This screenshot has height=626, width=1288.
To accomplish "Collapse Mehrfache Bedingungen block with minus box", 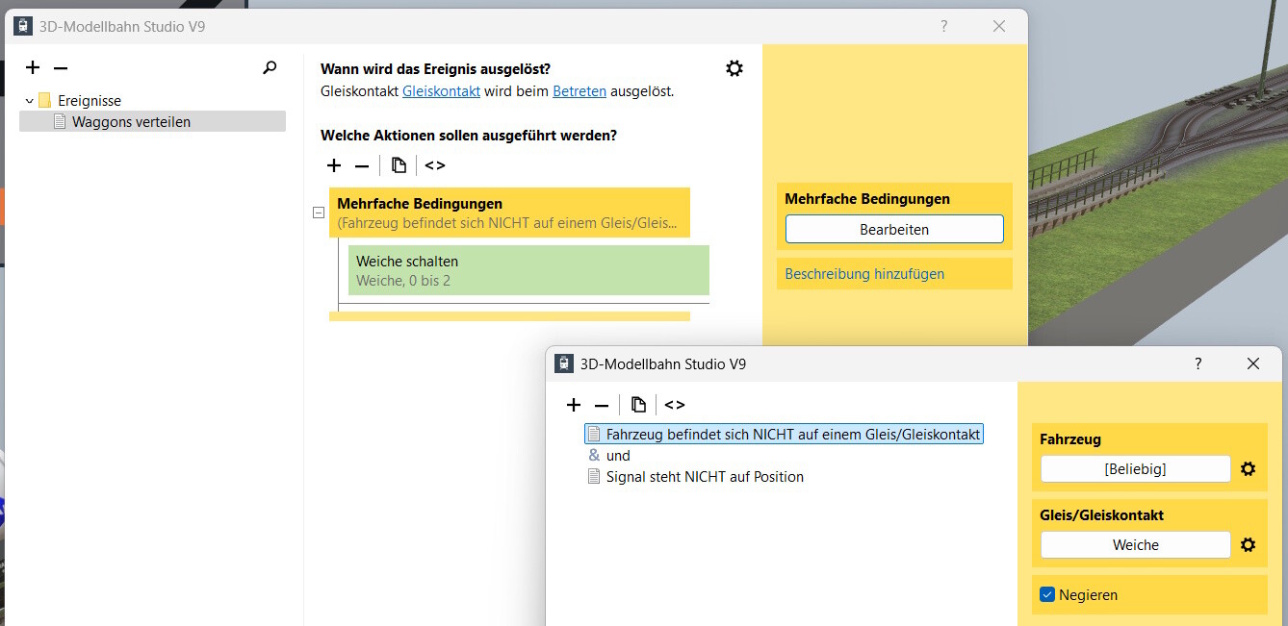I will click(319, 213).
